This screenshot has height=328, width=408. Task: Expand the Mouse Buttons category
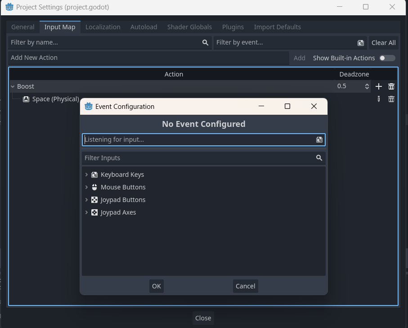coord(86,187)
